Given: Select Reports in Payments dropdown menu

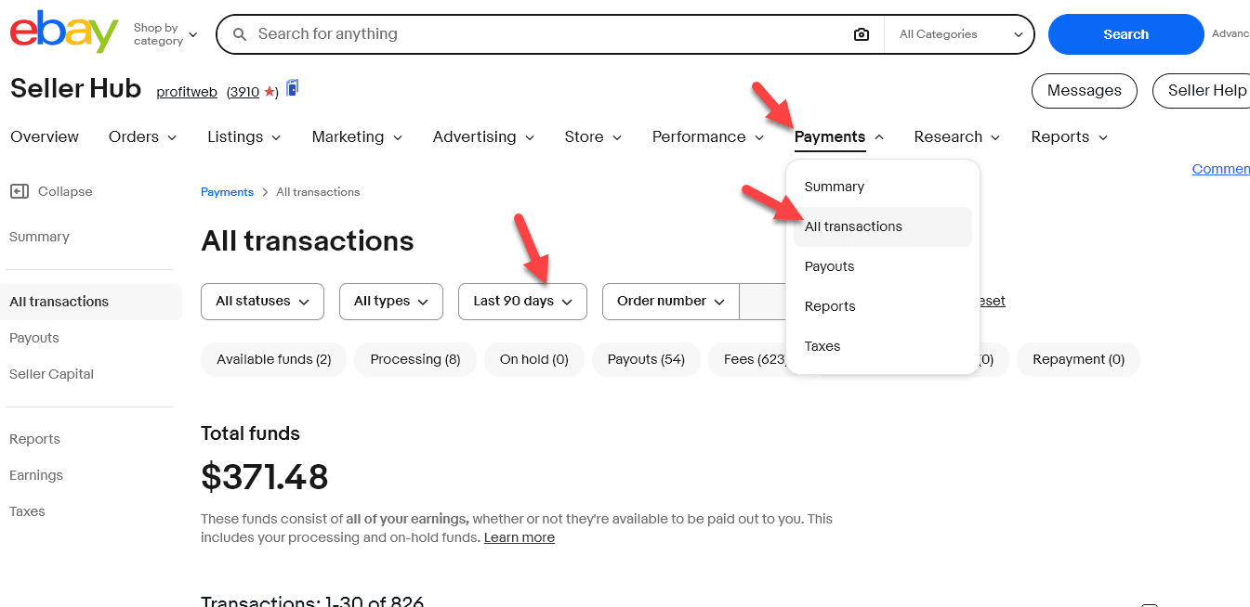Looking at the screenshot, I should 882,306.
